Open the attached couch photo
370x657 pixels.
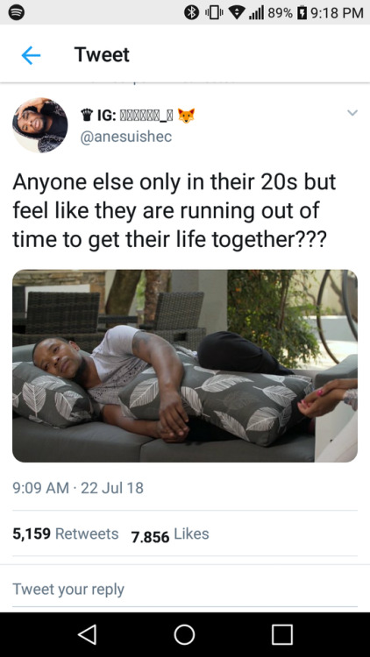click(185, 366)
